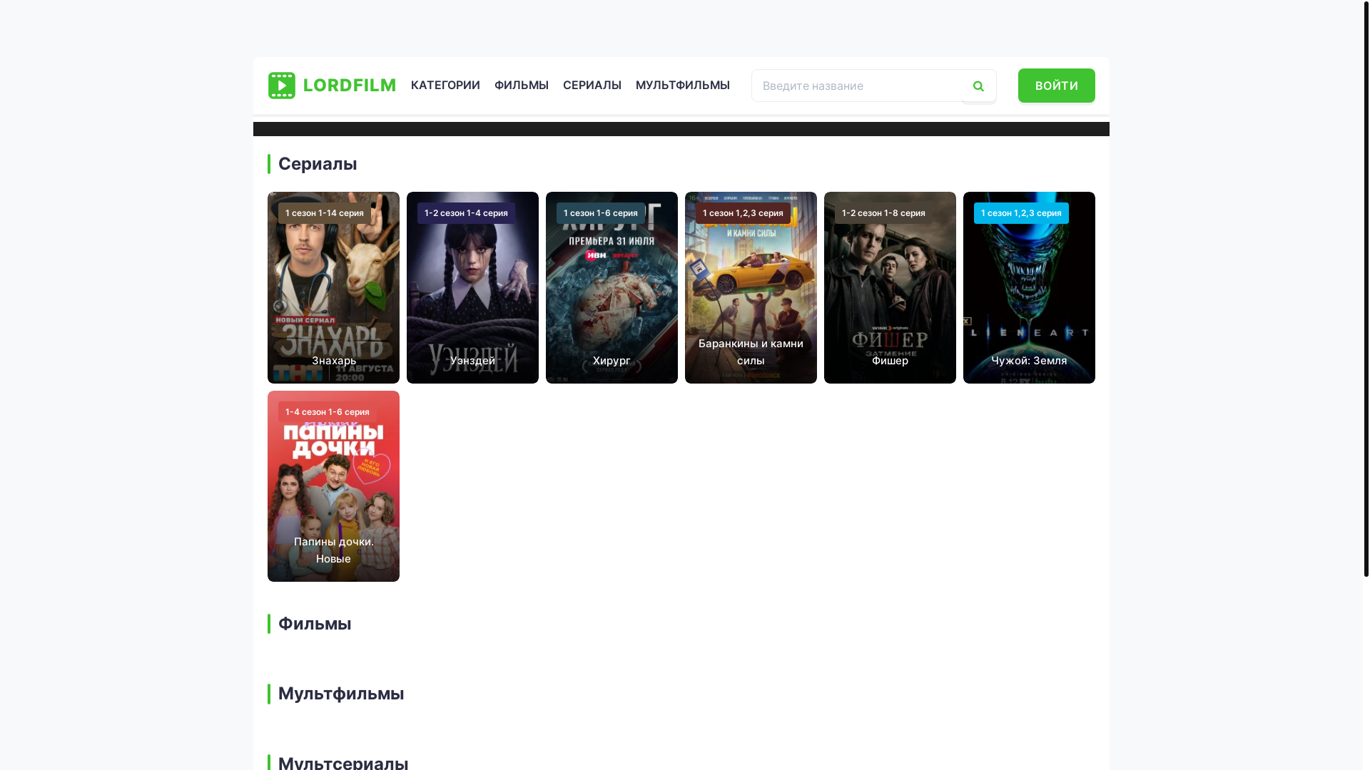
Task: Click the magnifier search icon
Action: click(978, 86)
